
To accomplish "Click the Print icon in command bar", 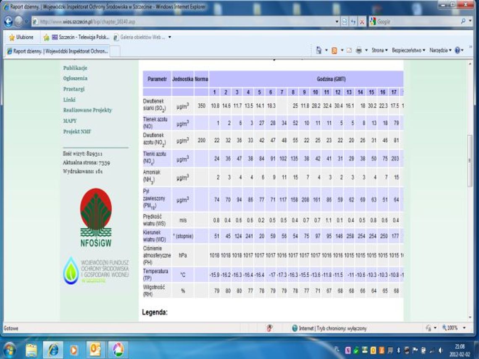I will pyautogui.click(x=358, y=50).
